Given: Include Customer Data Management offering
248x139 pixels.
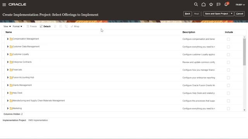Looking at the screenshot, I should pyautogui.click(x=228, y=47).
